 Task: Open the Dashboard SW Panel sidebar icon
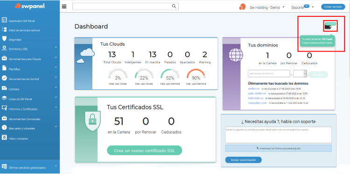tap(4, 20)
